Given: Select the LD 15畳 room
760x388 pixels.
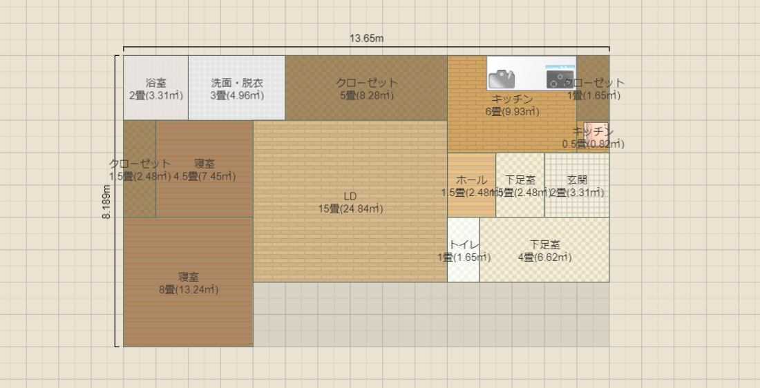Looking at the screenshot, I should coord(350,201).
